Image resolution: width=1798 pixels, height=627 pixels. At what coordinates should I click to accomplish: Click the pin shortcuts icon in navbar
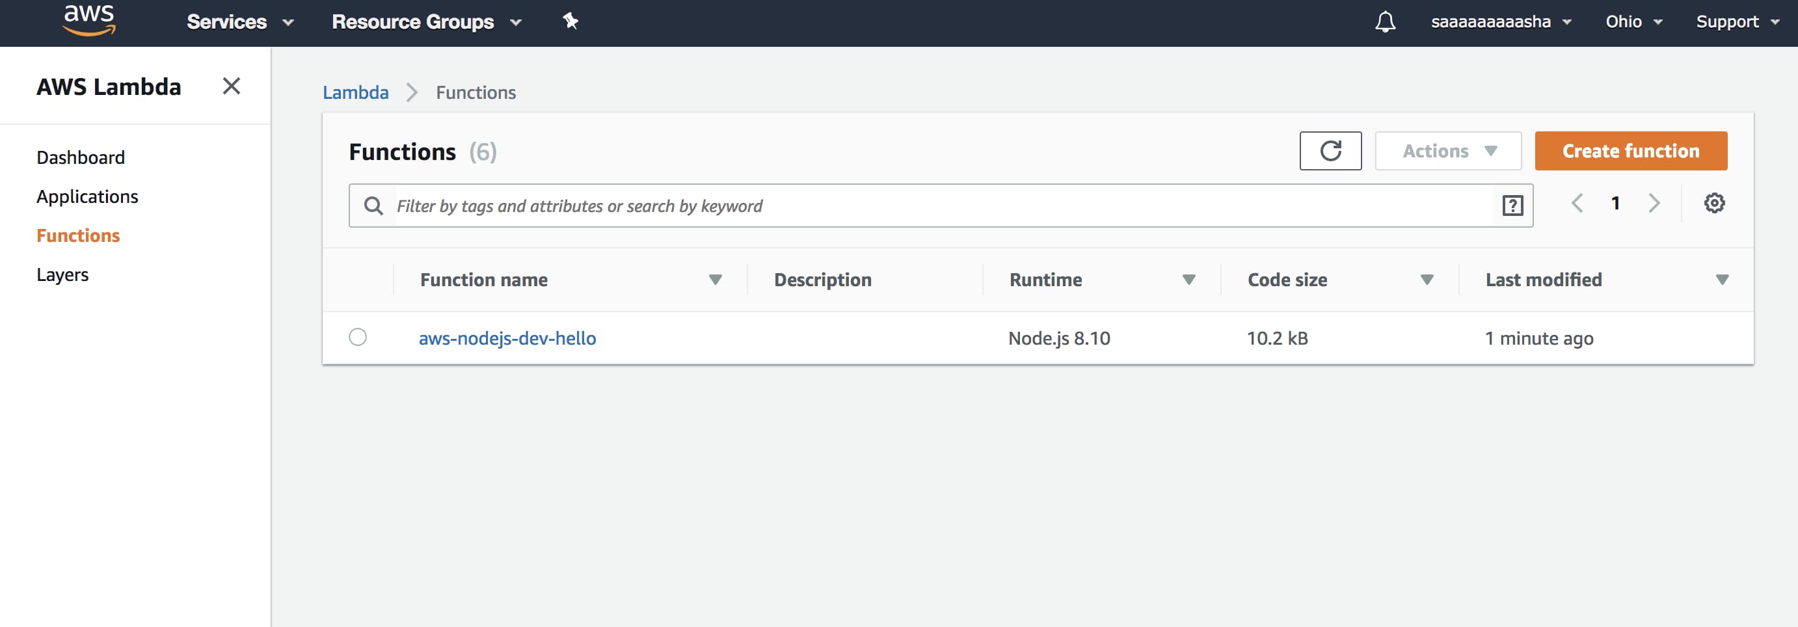tap(571, 21)
